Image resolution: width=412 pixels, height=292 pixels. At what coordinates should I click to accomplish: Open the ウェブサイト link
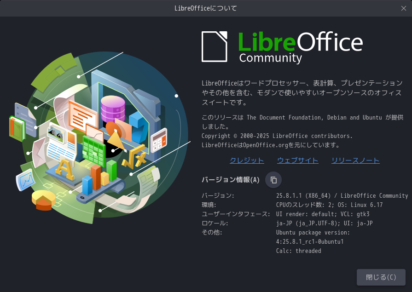pyautogui.click(x=298, y=160)
